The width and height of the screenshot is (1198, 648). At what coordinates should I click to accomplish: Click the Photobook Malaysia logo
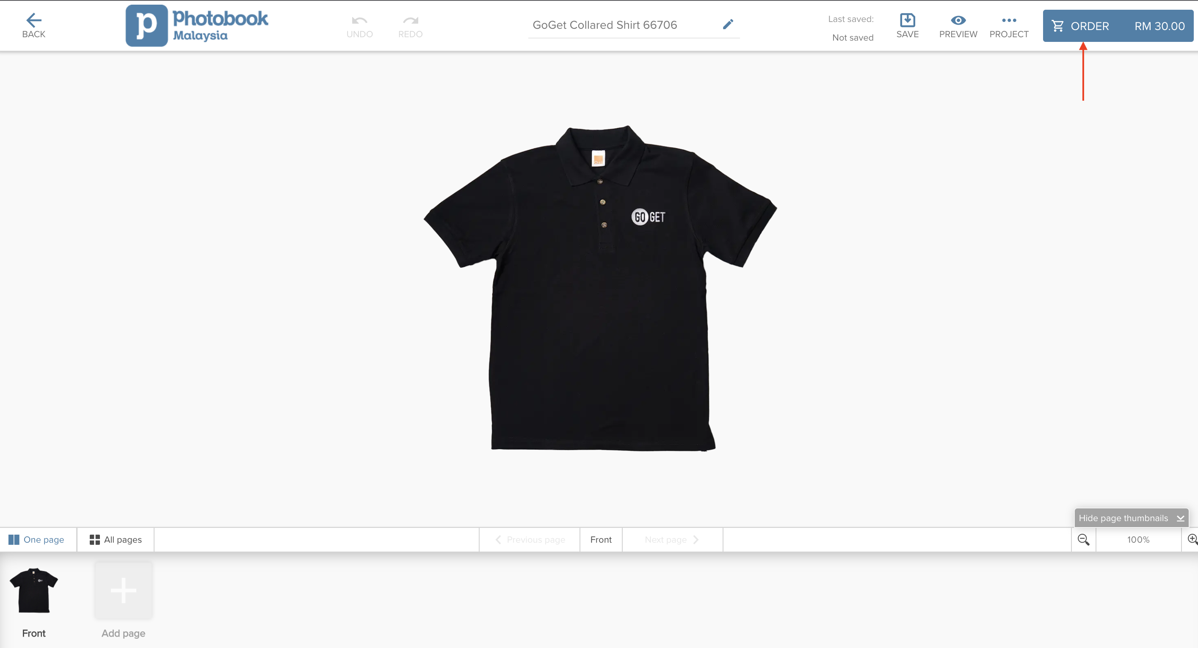tap(197, 25)
